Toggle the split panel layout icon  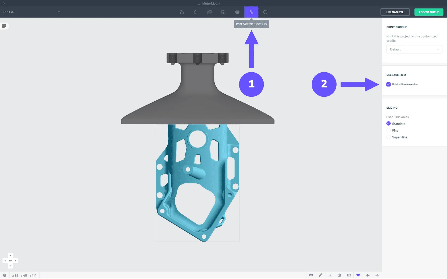tap(349, 275)
